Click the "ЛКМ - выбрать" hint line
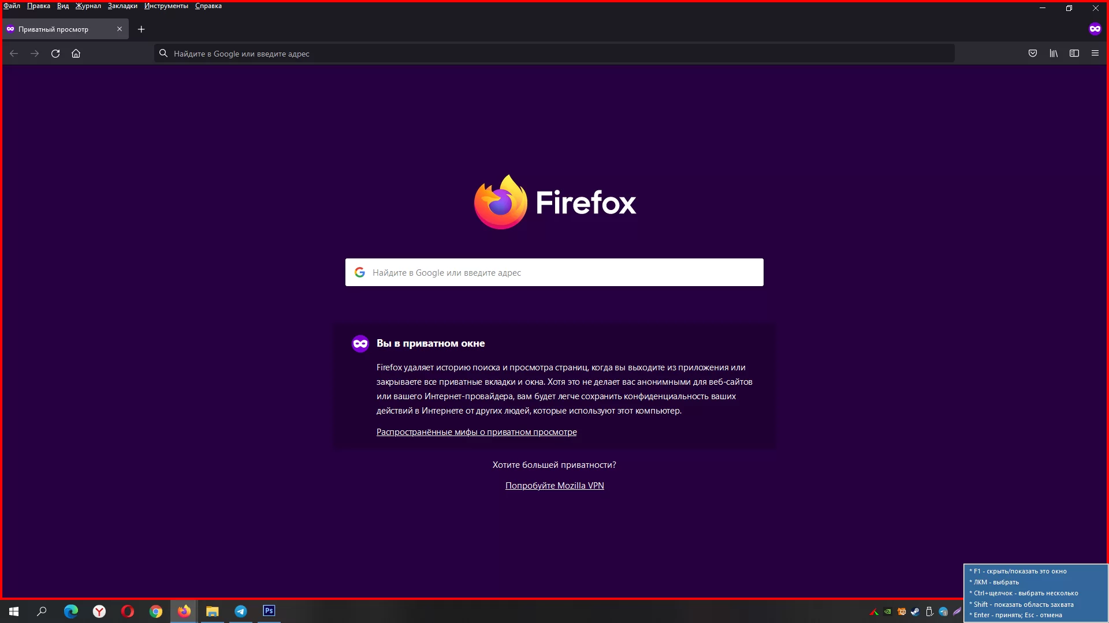 pyautogui.click(x=994, y=582)
